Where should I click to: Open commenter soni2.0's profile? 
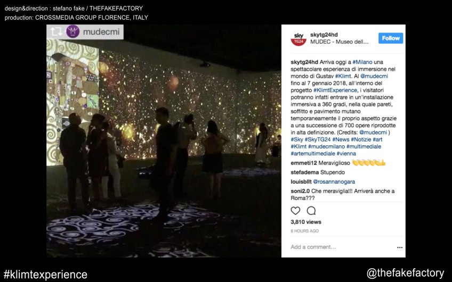click(x=300, y=191)
